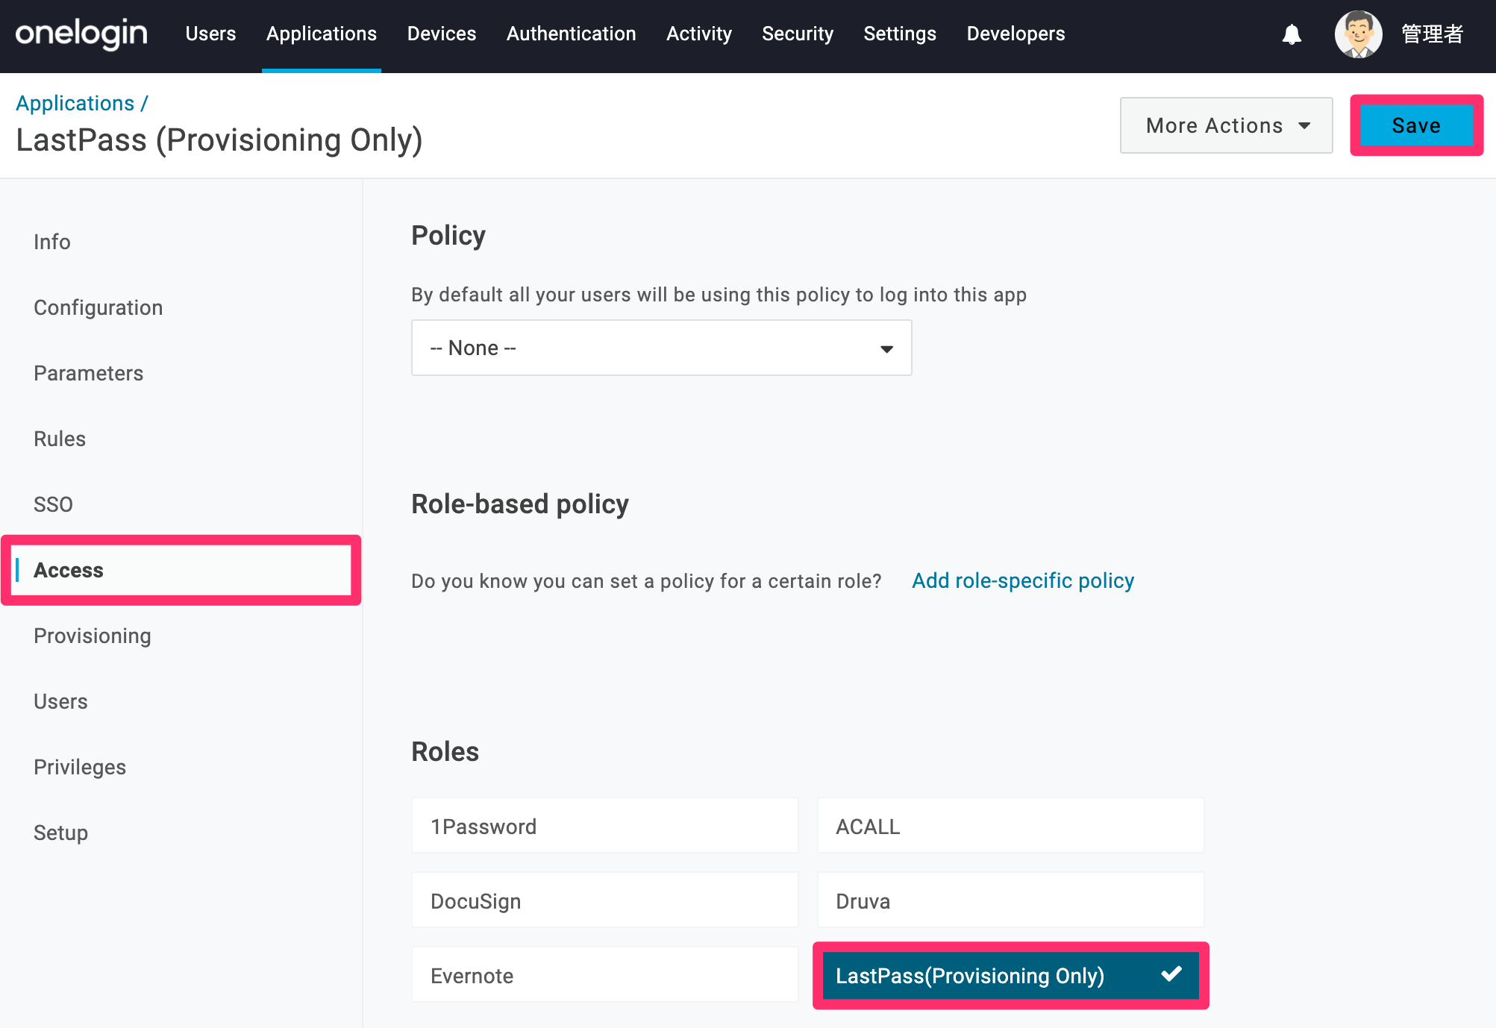
Task: Open the Authentication menu
Action: [571, 34]
